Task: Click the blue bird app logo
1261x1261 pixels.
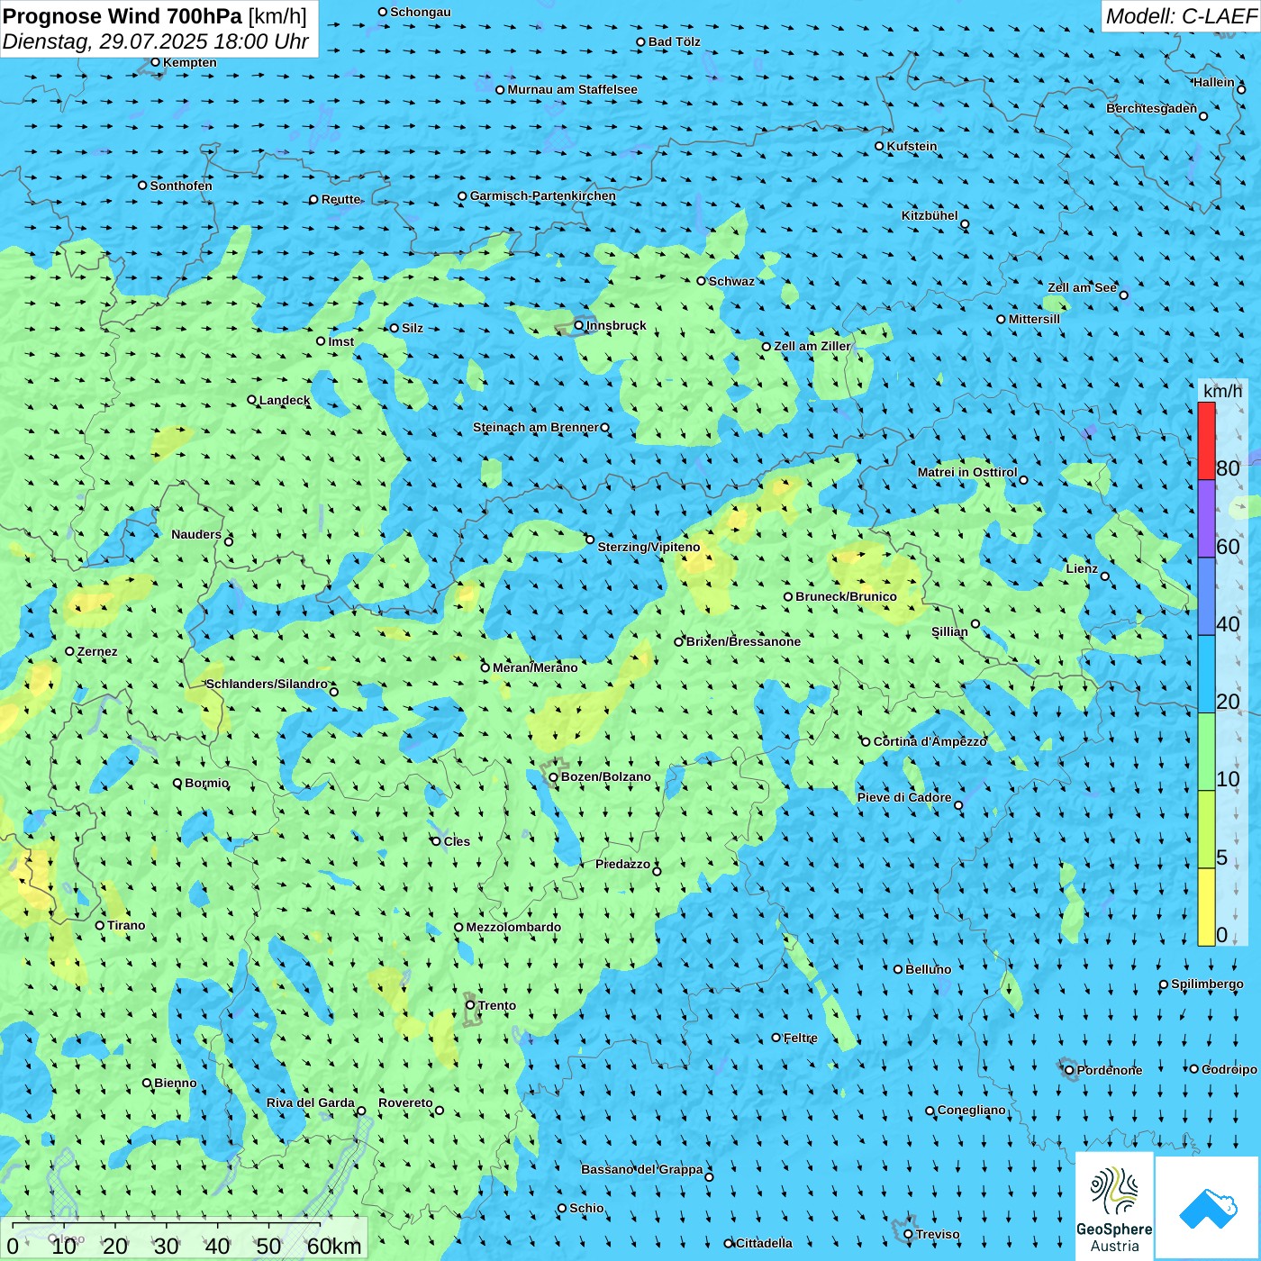Action: pos(1207,1208)
